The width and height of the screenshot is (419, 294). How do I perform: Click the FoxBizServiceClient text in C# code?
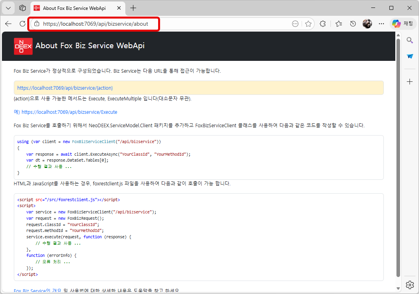pyautogui.click(x=94, y=141)
